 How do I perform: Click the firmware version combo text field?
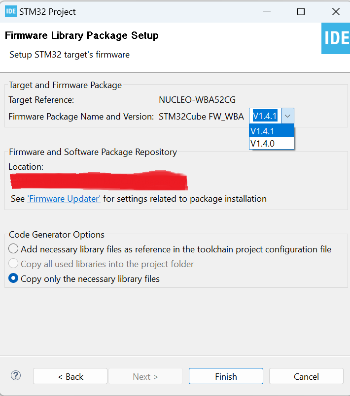pyautogui.click(x=265, y=116)
